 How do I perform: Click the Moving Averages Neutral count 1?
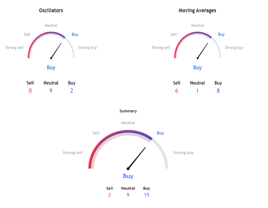tap(197, 91)
